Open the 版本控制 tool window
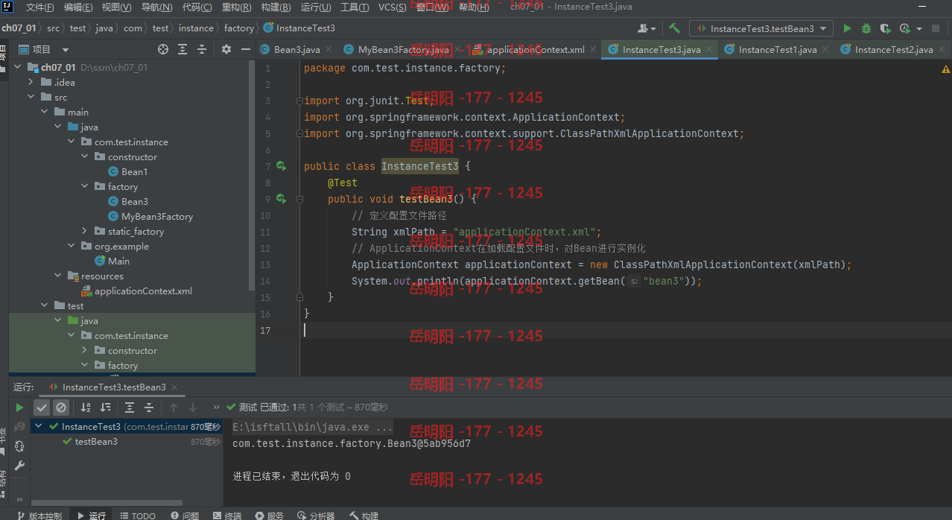Image resolution: width=952 pixels, height=520 pixels. 39,516
